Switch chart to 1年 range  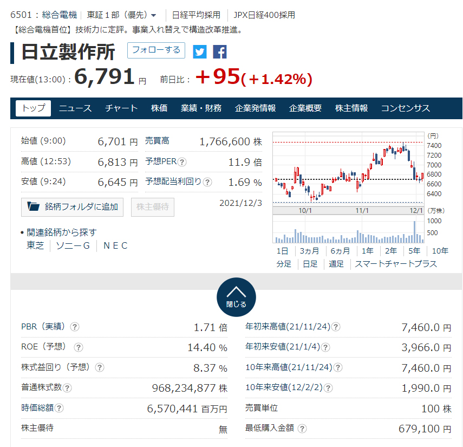click(x=368, y=251)
